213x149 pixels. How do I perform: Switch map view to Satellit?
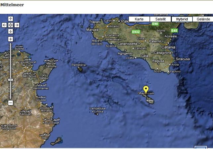pos(160,19)
